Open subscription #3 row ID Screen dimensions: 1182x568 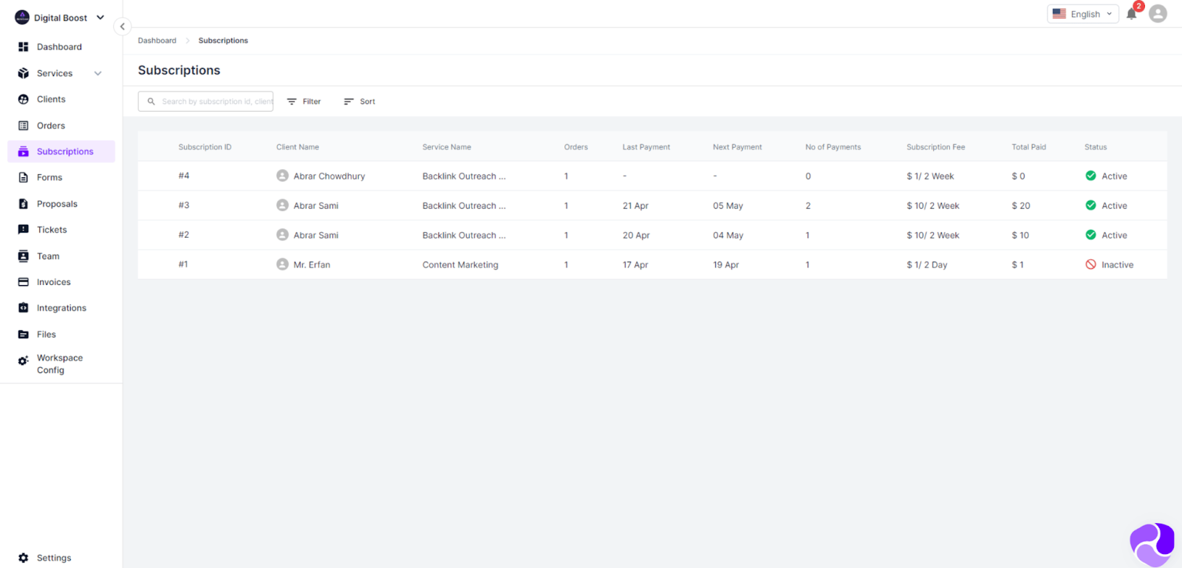pyautogui.click(x=184, y=205)
